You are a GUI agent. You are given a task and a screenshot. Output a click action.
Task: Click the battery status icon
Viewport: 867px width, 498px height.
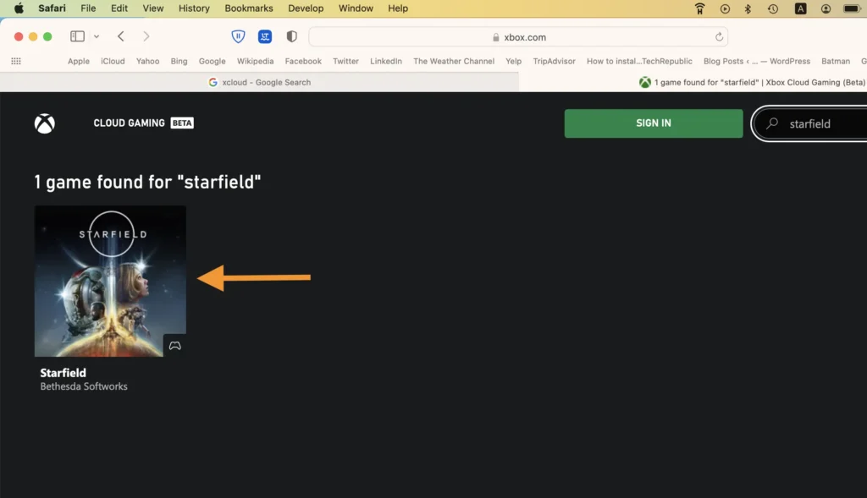pyautogui.click(x=852, y=8)
